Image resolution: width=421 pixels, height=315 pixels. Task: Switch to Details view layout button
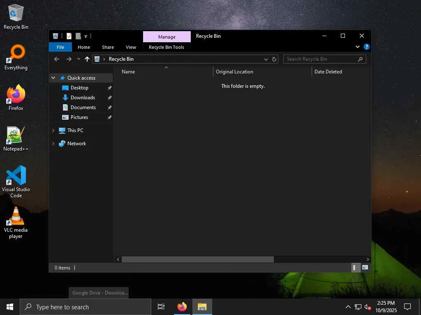[x=356, y=267]
